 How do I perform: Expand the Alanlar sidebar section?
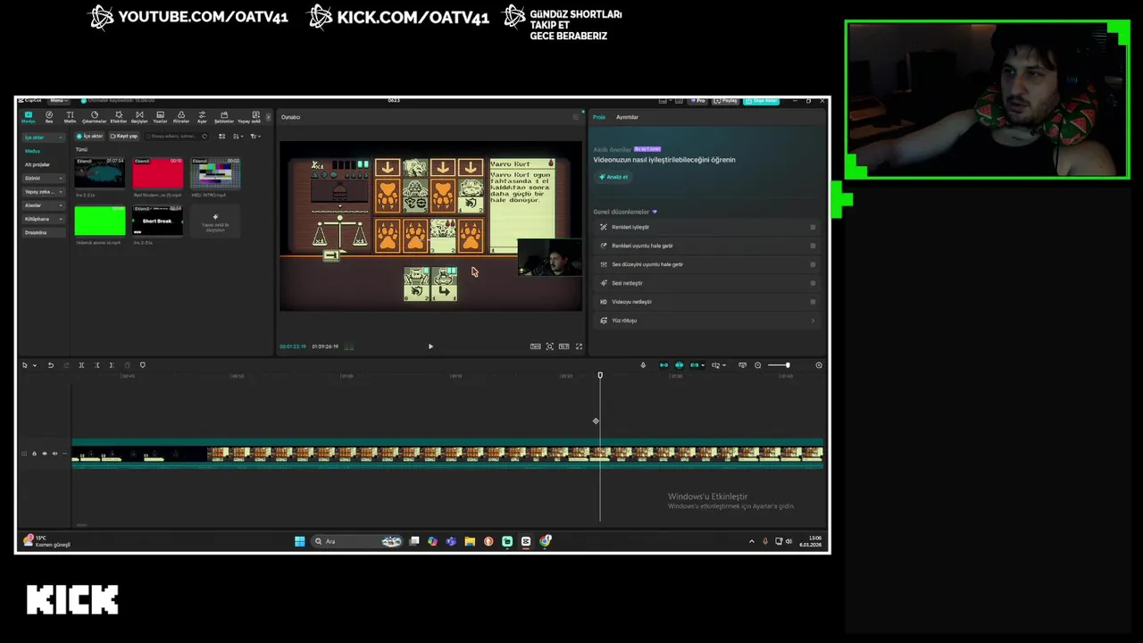pos(44,205)
